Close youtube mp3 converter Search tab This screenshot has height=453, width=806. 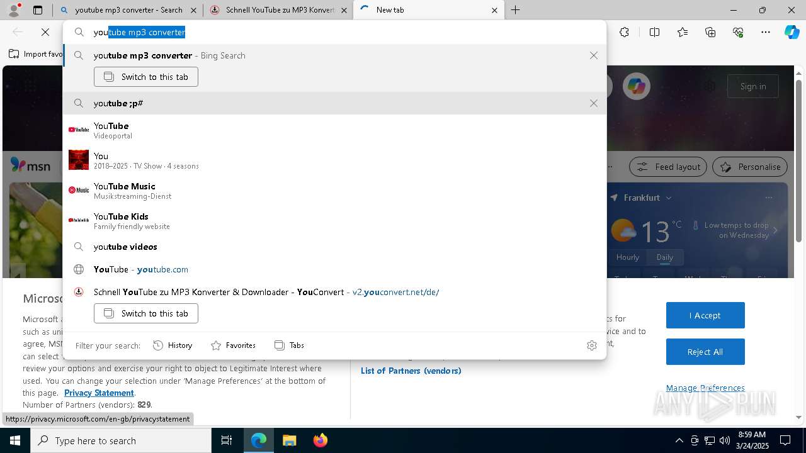point(194,10)
